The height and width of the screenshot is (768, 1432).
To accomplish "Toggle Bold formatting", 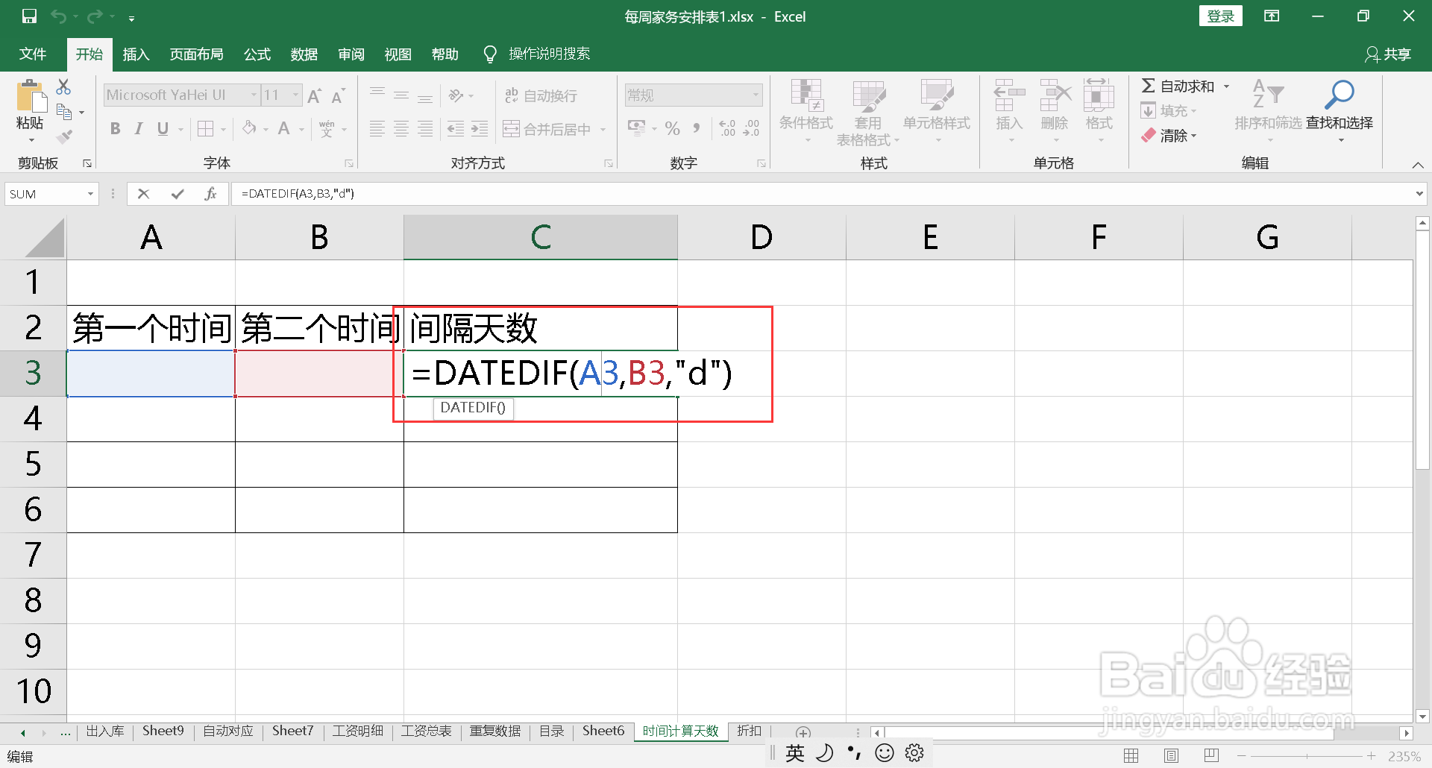I will (115, 129).
